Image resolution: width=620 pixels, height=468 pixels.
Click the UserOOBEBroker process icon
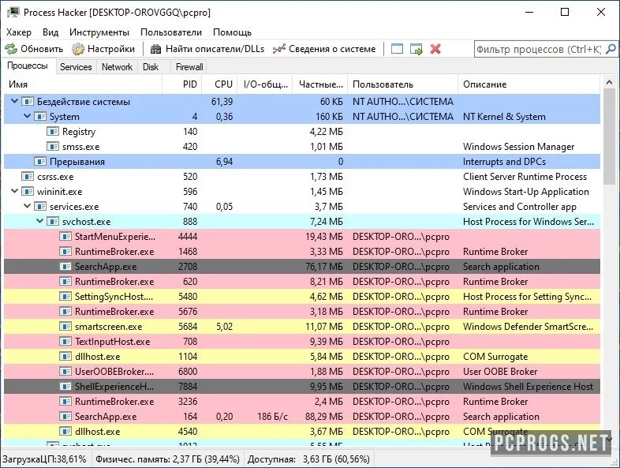65,372
